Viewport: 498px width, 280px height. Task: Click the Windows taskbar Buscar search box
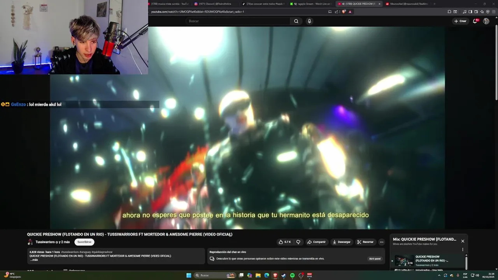pyautogui.click(x=215, y=275)
